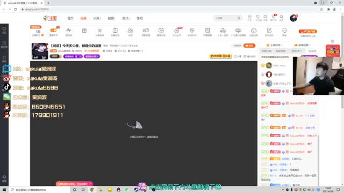Open Windows Start menu
The image size is (344, 193).
pyautogui.click(x=4, y=190)
